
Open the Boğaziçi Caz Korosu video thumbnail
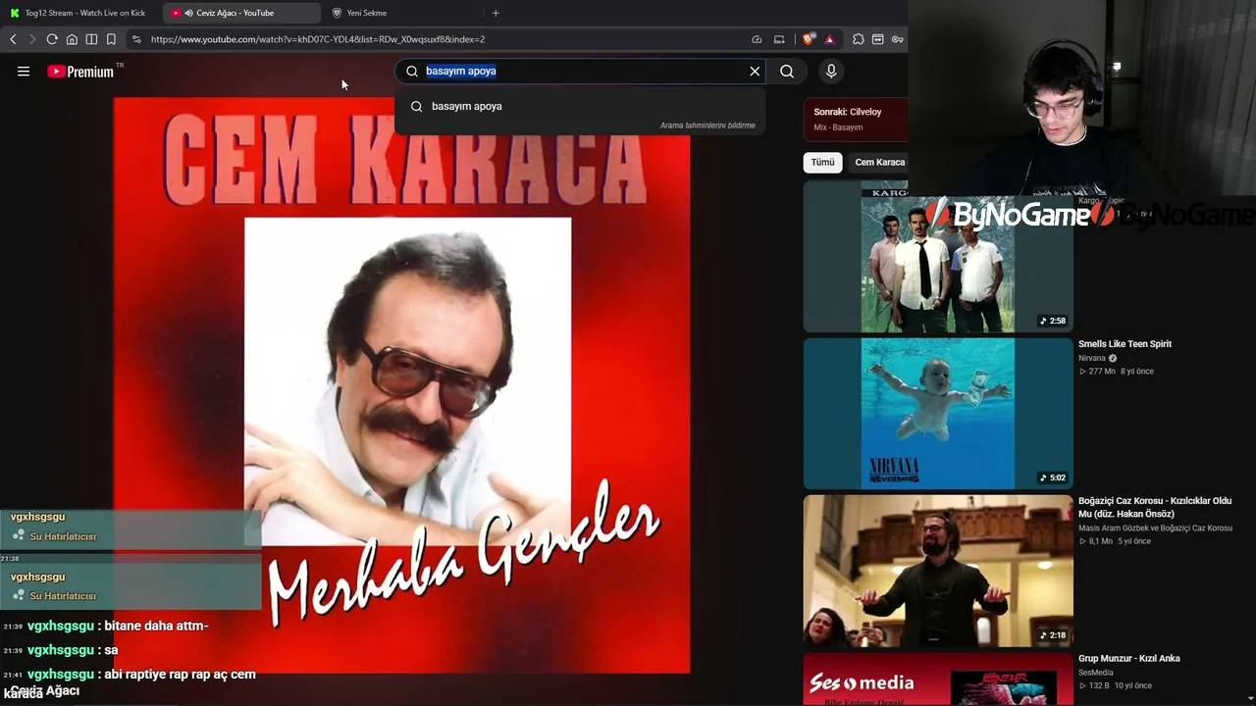click(938, 571)
